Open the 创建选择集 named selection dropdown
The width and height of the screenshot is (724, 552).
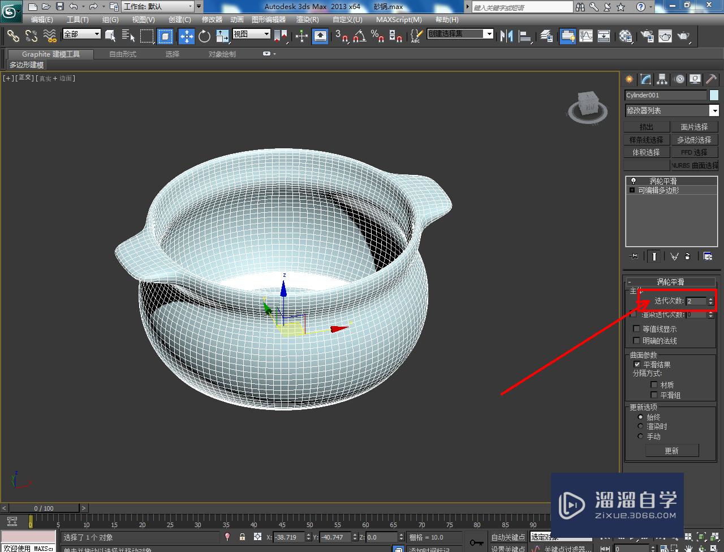click(460, 34)
